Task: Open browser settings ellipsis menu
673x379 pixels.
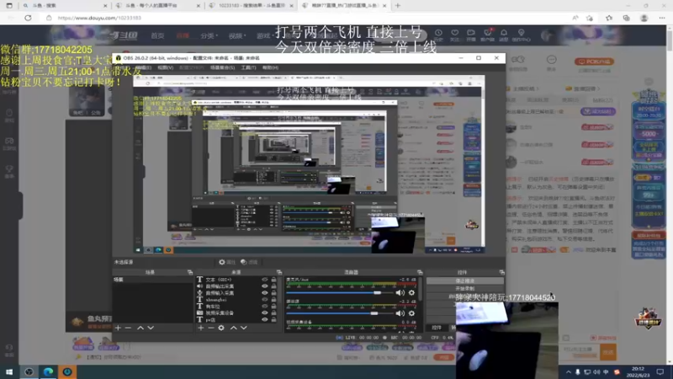Action: 662,18
